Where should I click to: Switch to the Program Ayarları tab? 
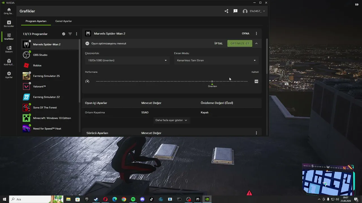[x=36, y=21]
